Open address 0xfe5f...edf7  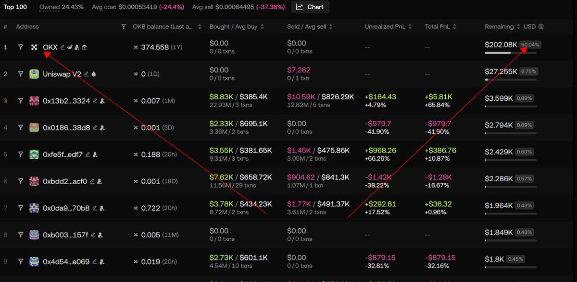point(63,155)
